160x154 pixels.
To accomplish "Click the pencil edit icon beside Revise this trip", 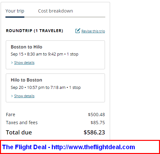I will pyautogui.click(x=78, y=31).
